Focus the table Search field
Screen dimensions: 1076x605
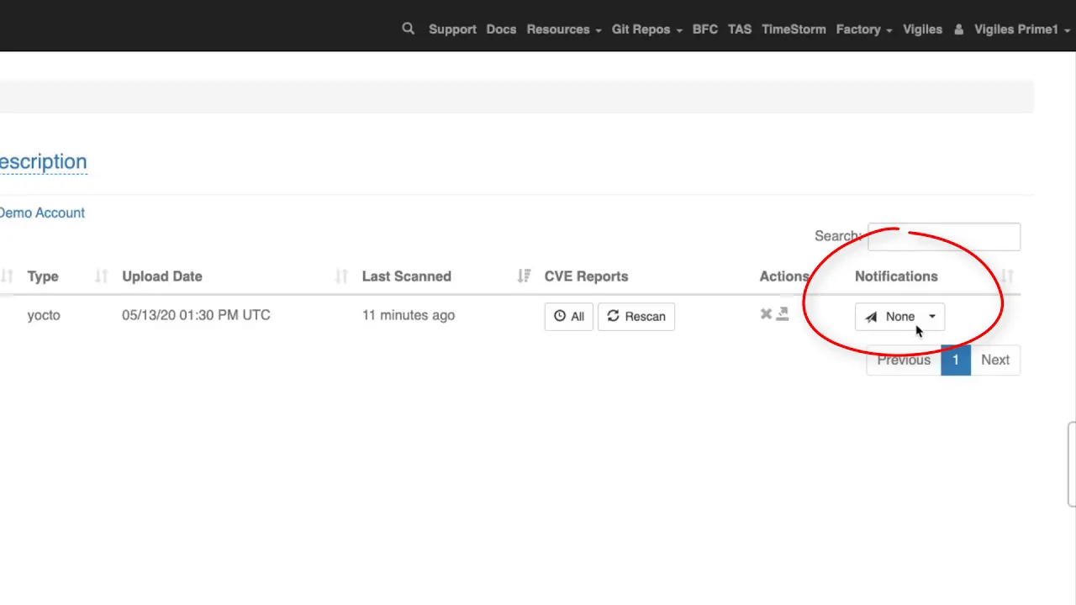point(944,237)
